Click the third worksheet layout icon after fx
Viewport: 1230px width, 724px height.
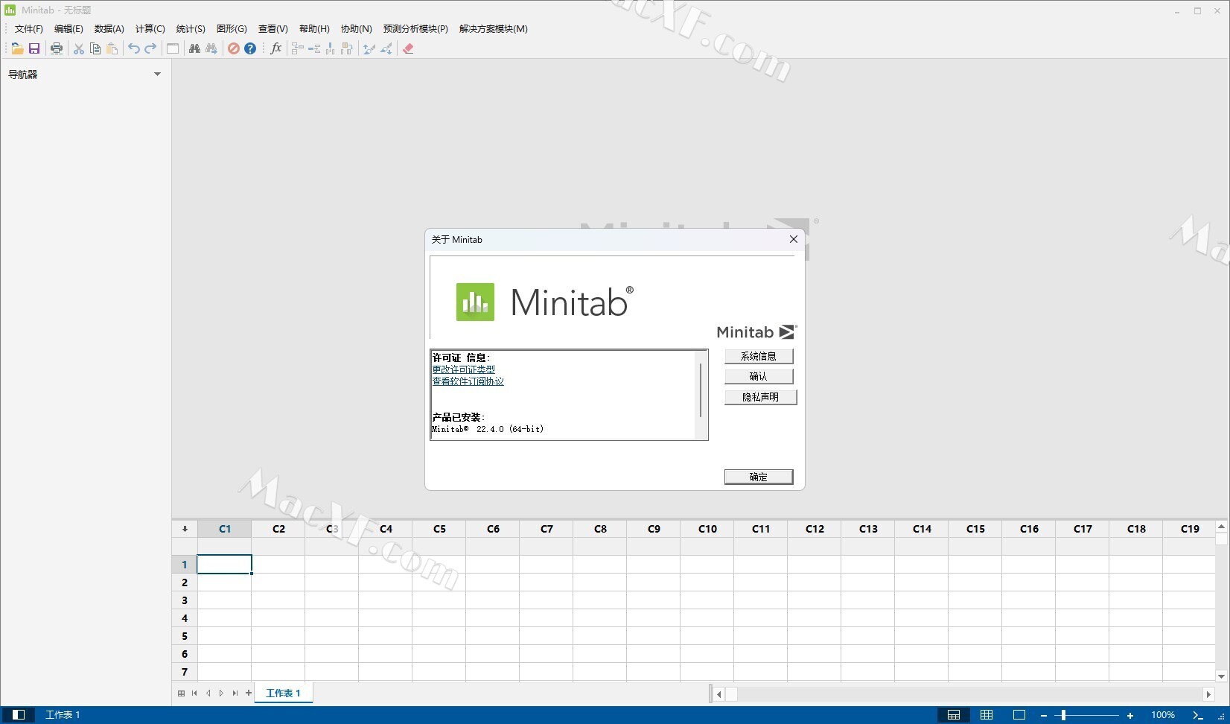pyautogui.click(x=331, y=48)
